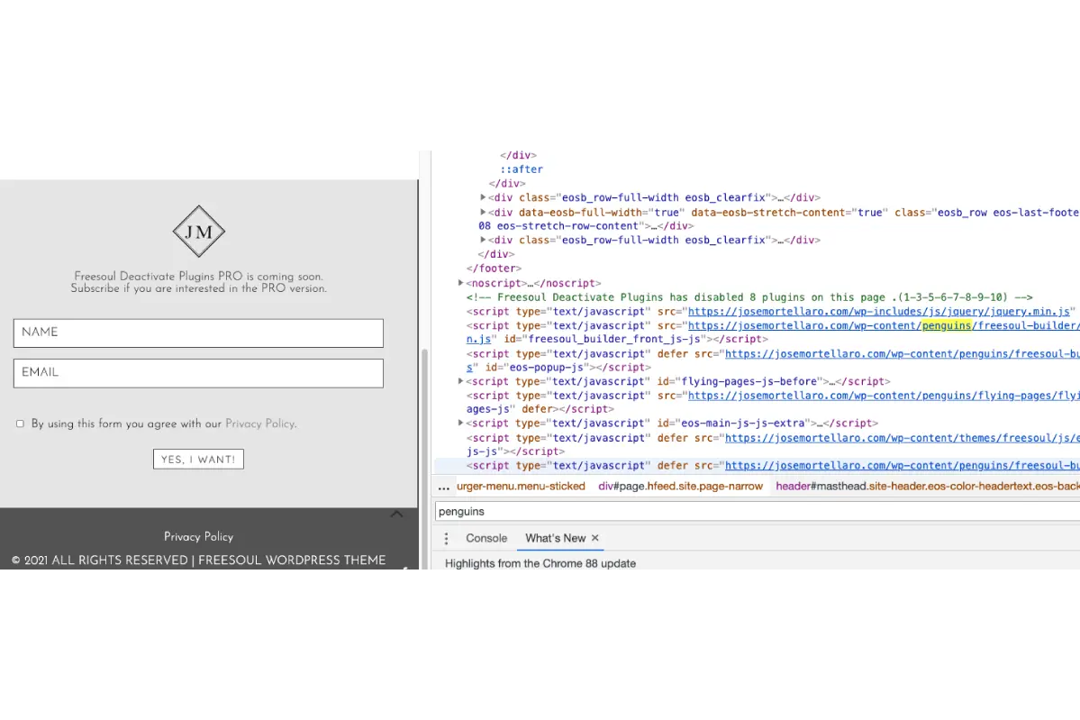1080x720 pixels.
Task: Click the scroll-to-top chevron in footer
Action: point(396,514)
